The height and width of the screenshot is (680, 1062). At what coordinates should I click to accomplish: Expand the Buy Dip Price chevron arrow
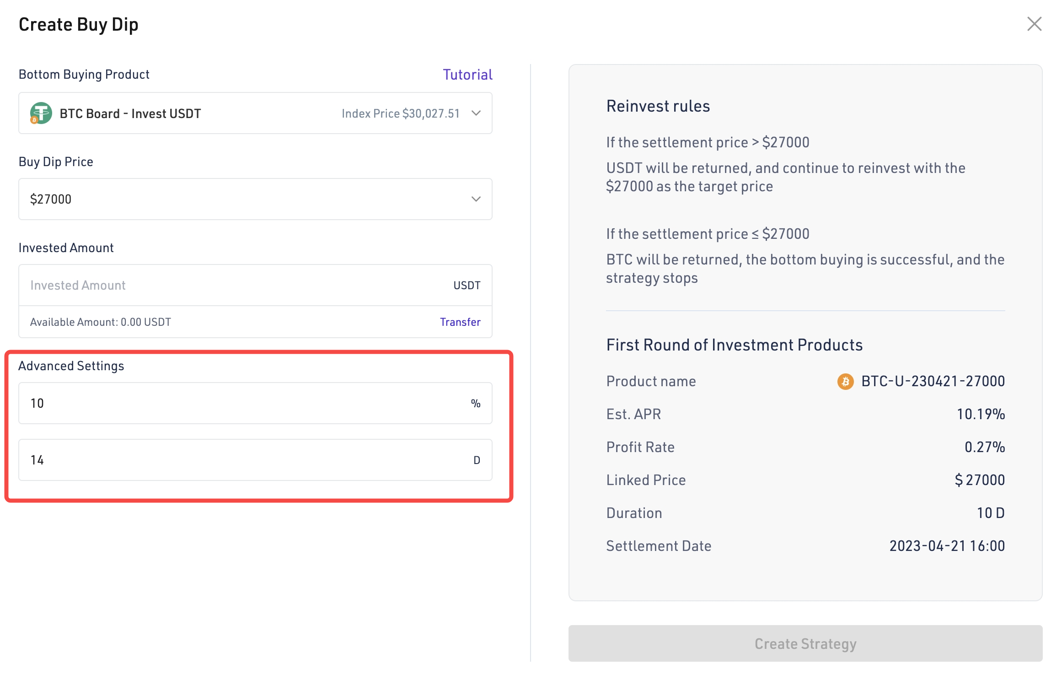(x=476, y=199)
